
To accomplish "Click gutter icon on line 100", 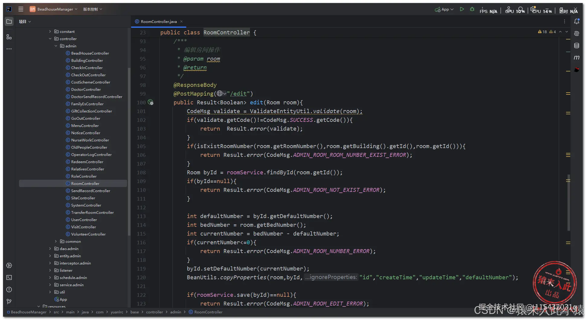I will tap(150, 103).
